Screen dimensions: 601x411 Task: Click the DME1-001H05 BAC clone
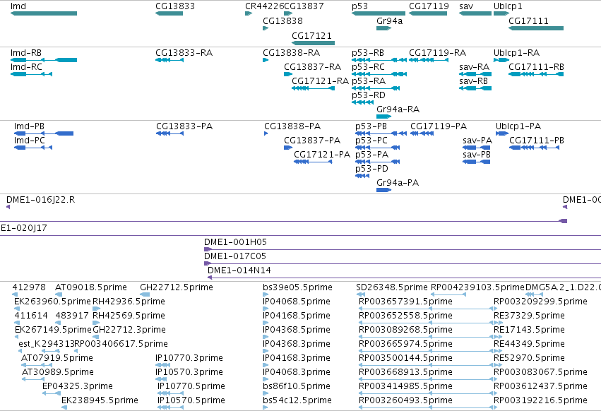tap(403, 249)
